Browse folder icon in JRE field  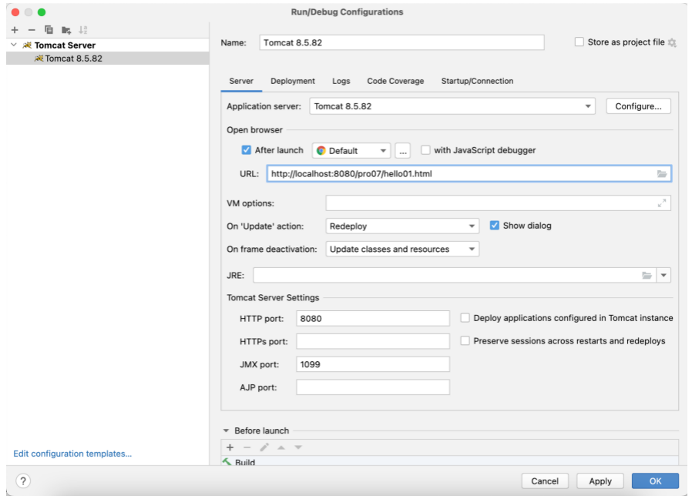[647, 276]
